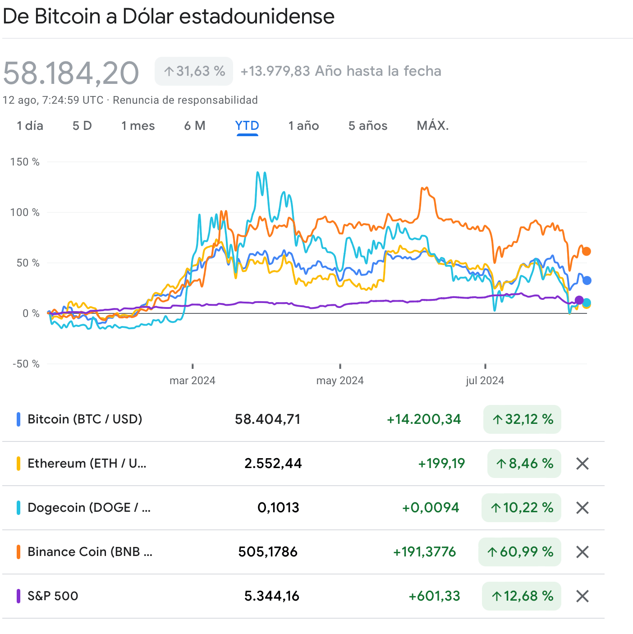Click the orange Binance endpoint dot on chart
633x634 pixels.
(x=586, y=251)
